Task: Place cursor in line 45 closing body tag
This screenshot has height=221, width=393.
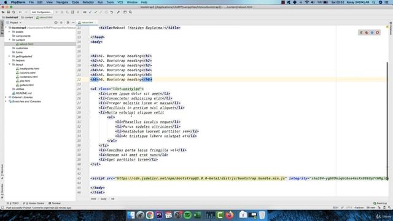Action: tap(98, 188)
